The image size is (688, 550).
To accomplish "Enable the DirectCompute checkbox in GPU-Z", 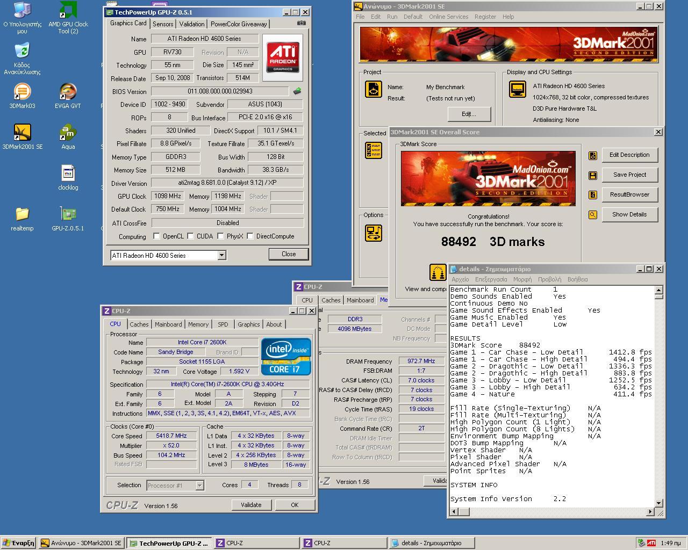I will (250, 236).
